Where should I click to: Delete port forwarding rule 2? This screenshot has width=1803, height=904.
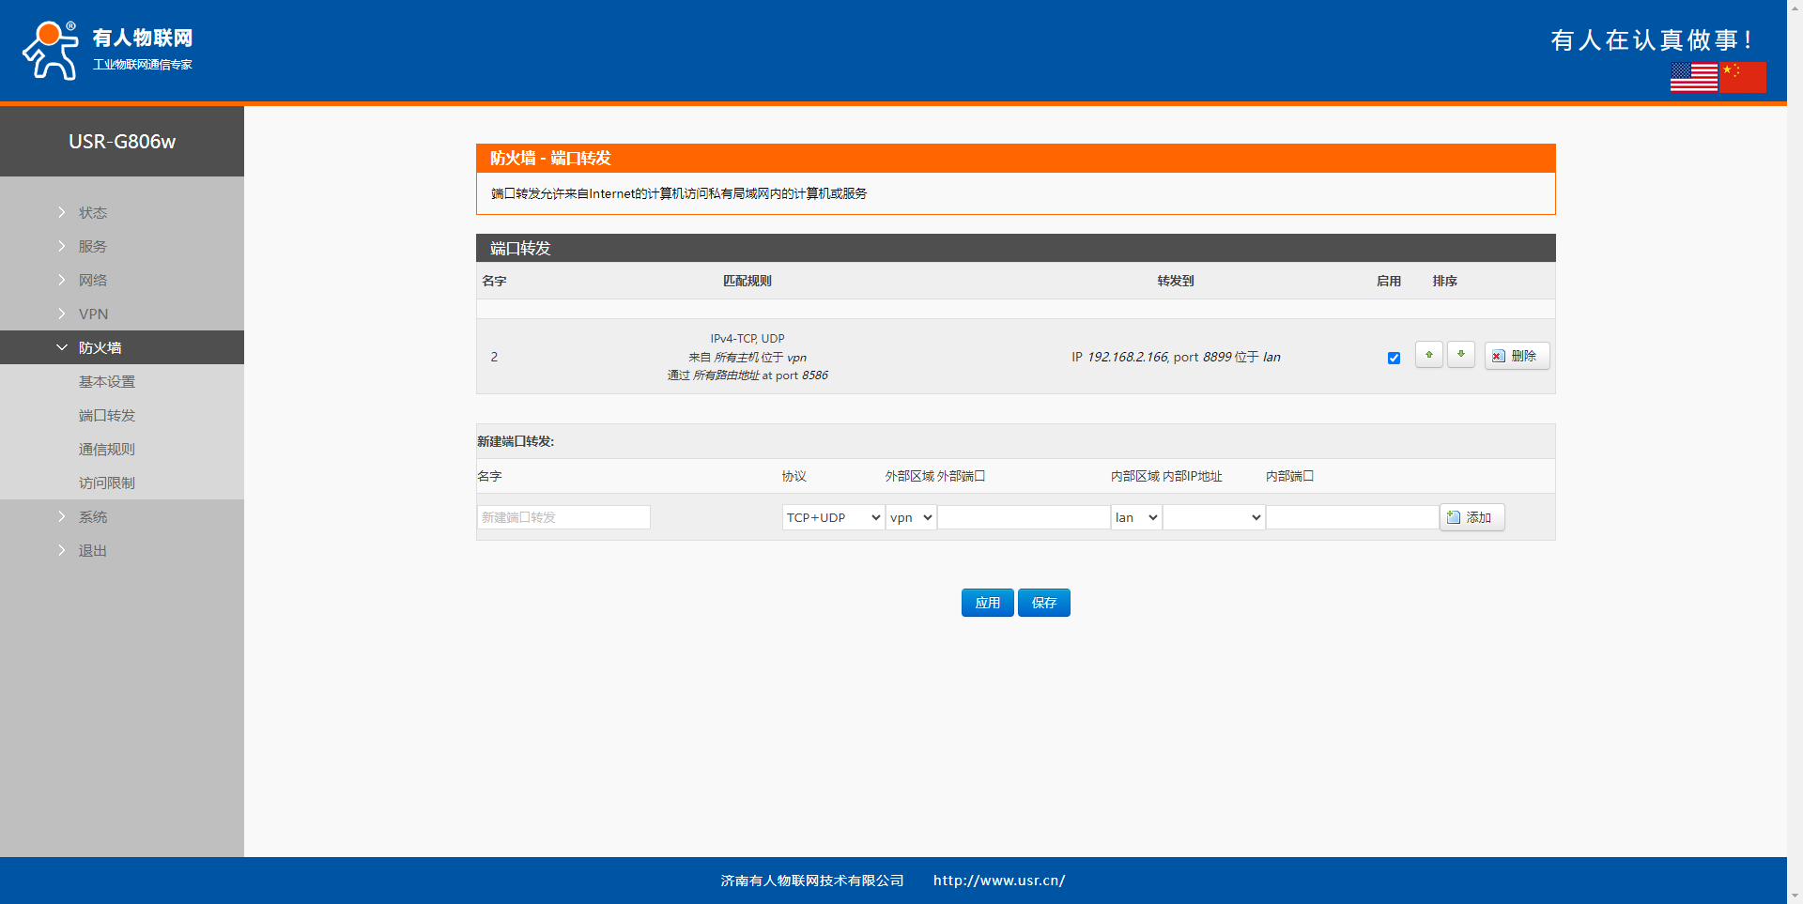[1516, 356]
